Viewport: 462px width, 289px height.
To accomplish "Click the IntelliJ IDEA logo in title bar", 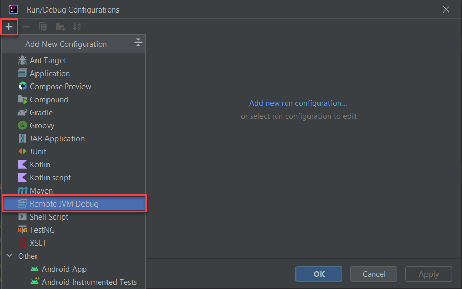I will point(13,9).
